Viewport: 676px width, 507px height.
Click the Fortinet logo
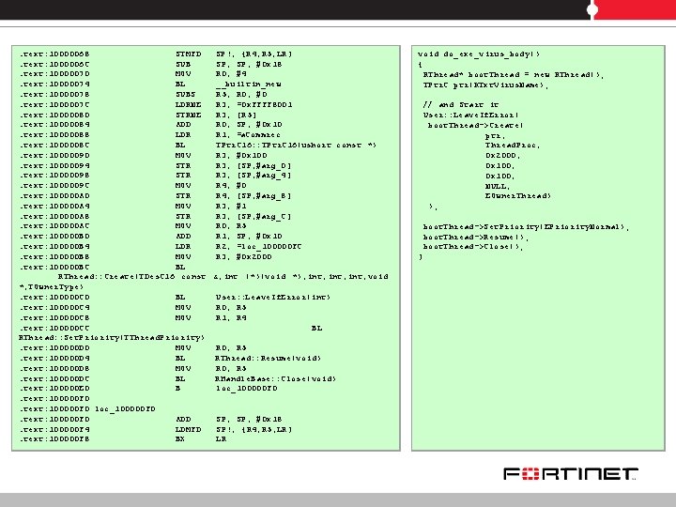tap(571, 474)
